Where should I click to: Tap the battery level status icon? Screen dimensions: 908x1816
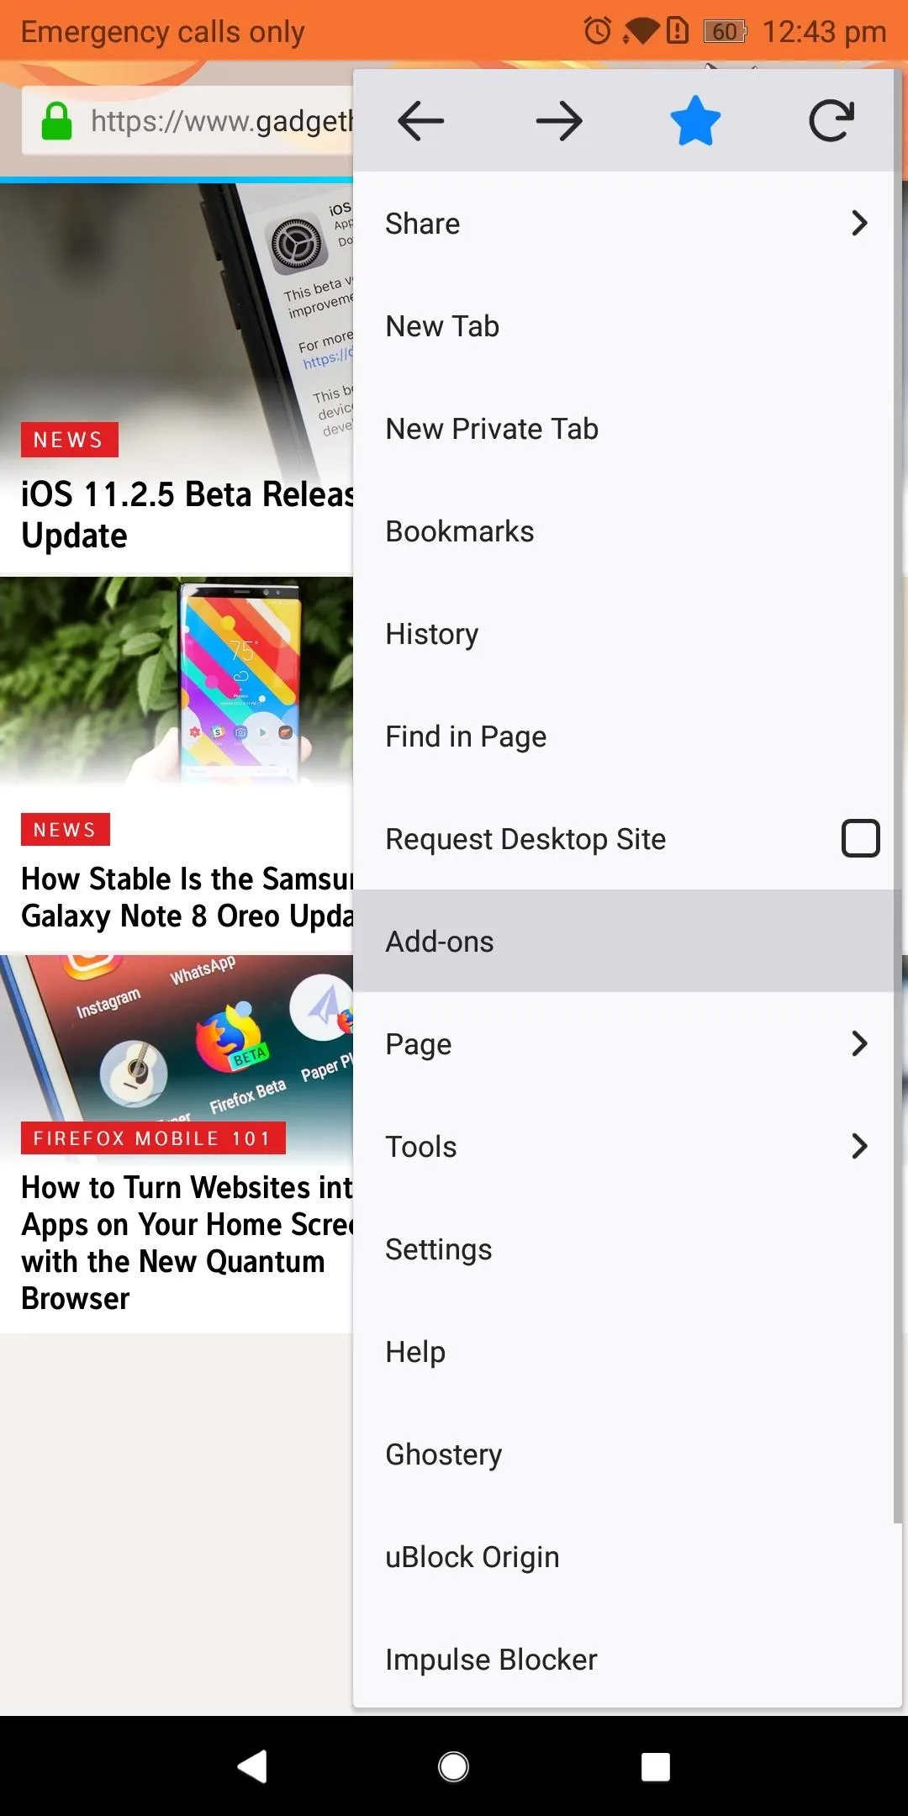pos(725,31)
